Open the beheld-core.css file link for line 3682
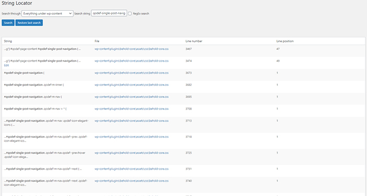This screenshot has height=196, width=367. click(132, 85)
